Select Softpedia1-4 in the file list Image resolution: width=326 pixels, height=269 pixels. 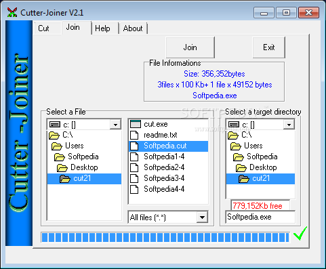[168, 157]
